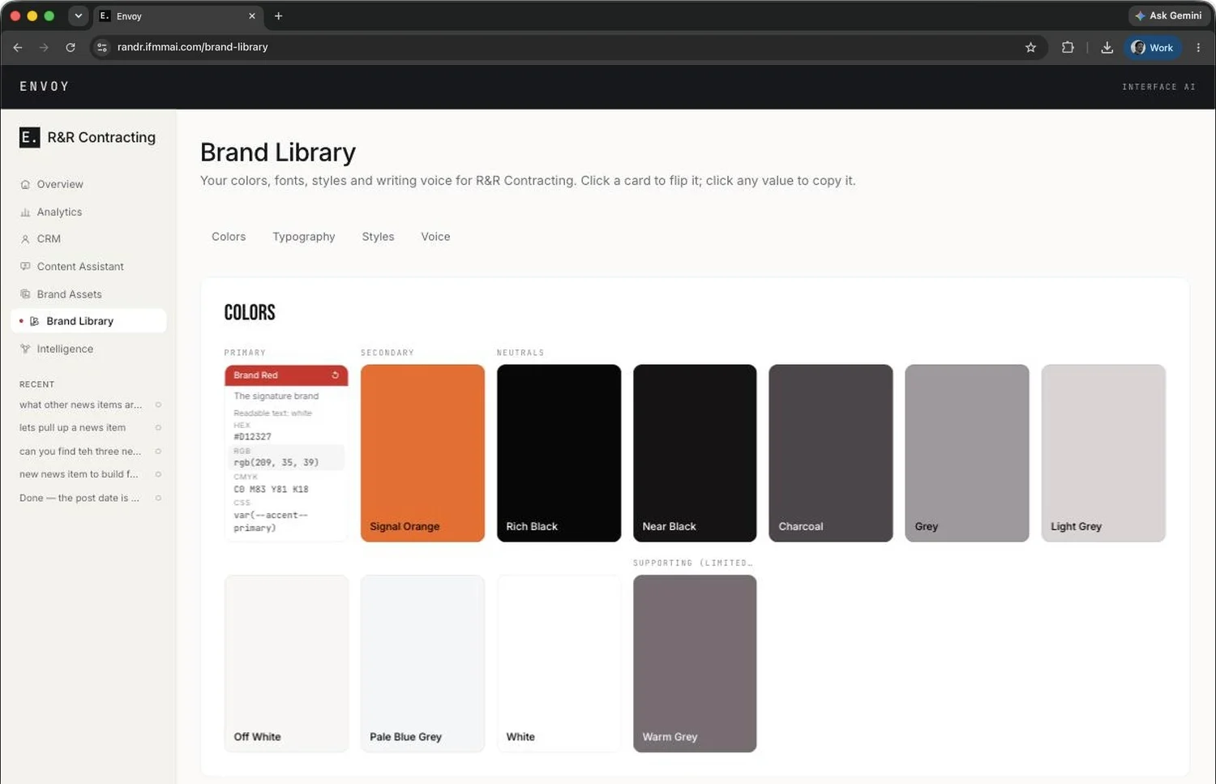1216x784 pixels.
Task: Copy the rgb(209, 35, 39) value
Action: 276,463
